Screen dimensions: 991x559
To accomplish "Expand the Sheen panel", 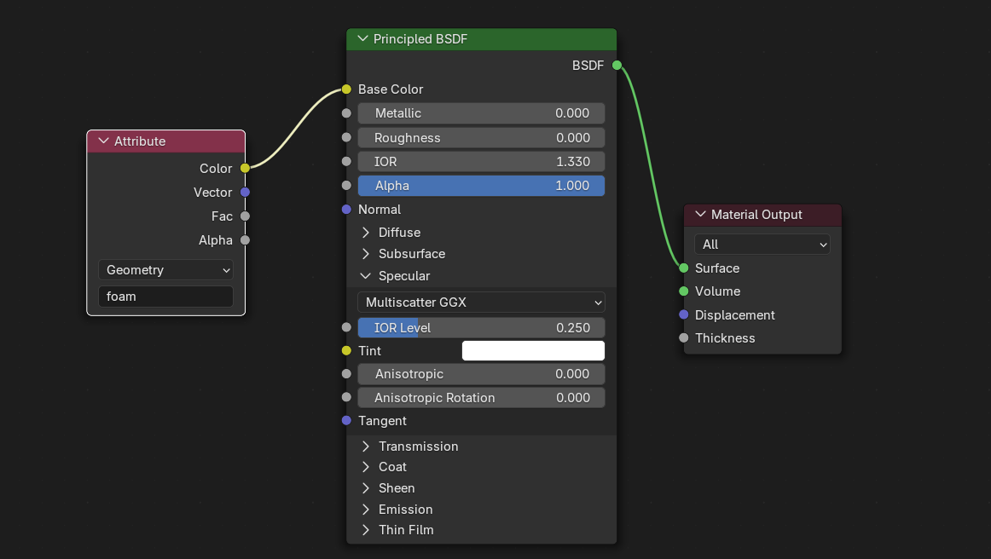I will (x=365, y=488).
